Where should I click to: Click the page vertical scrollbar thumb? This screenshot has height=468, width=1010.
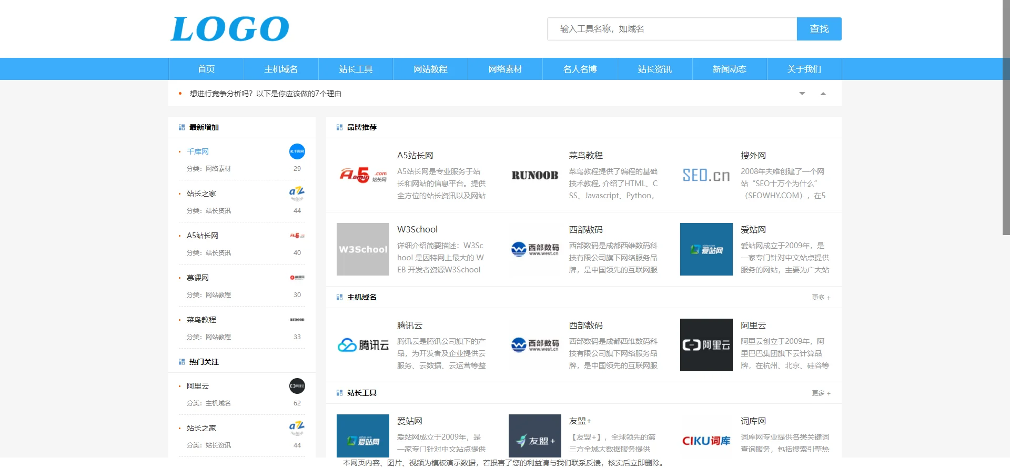click(1006, 117)
